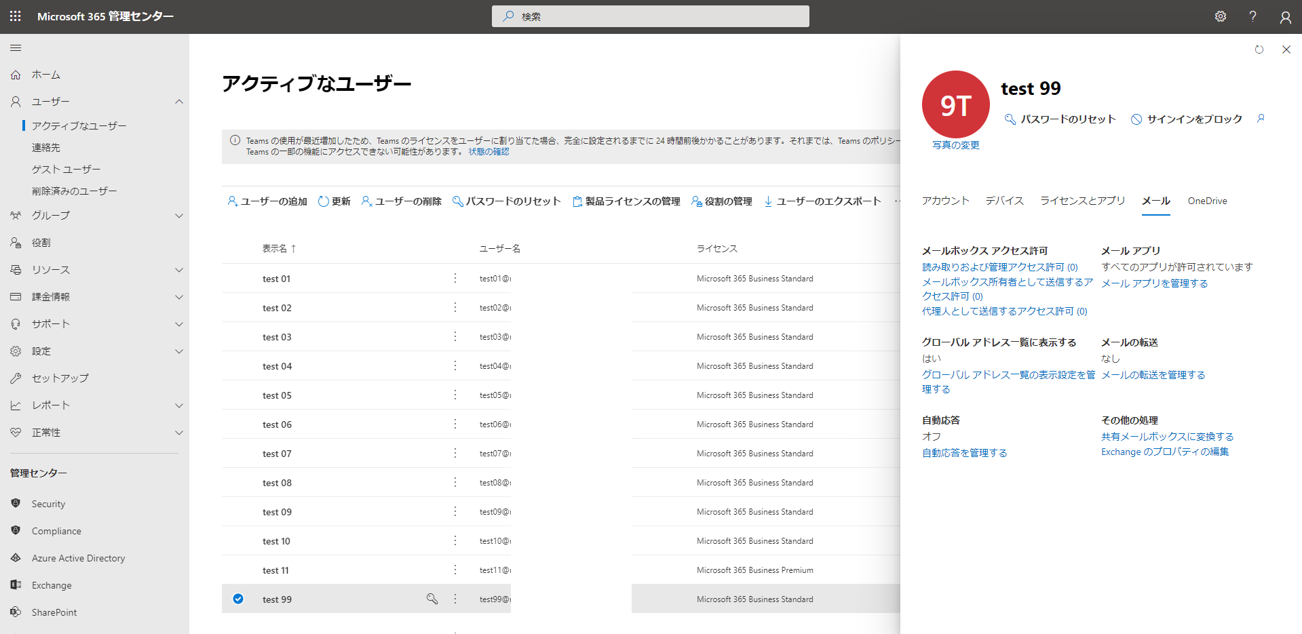Switch to the OneDrive tab

pyautogui.click(x=1208, y=201)
